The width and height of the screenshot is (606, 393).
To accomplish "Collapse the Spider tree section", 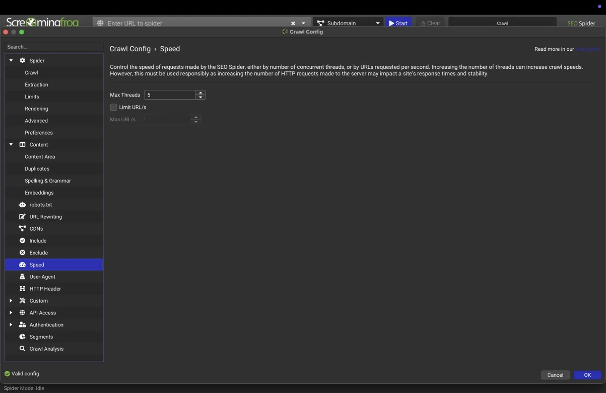I will pos(11,60).
